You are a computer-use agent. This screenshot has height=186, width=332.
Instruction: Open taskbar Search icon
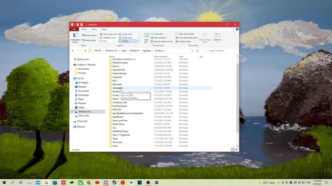12,182
